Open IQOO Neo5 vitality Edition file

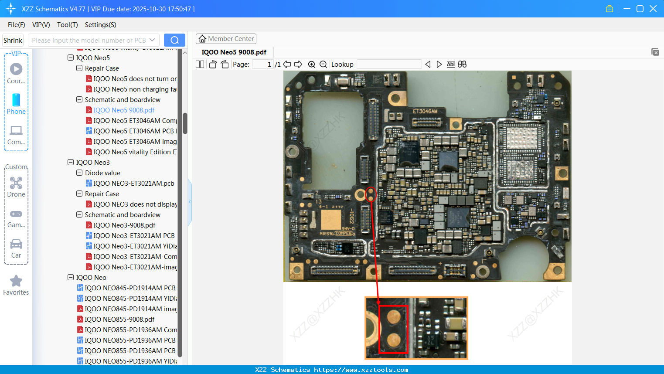(x=131, y=152)
